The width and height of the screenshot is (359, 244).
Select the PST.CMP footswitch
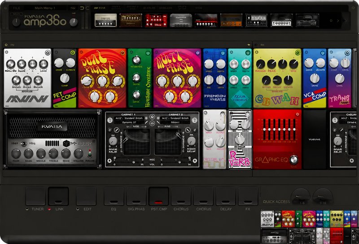pyautogui.click(x=159, y=196)
